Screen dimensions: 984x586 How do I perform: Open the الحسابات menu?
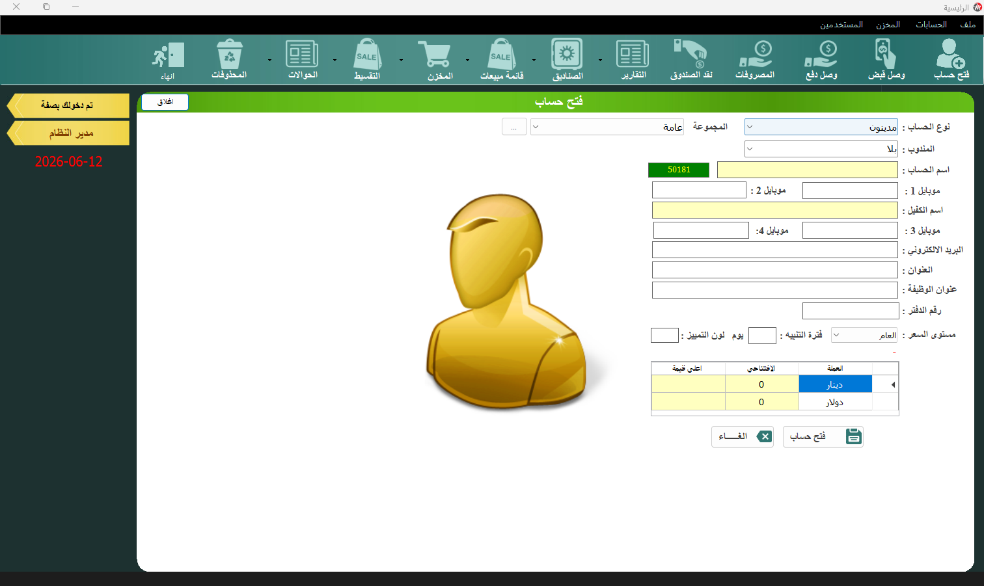point(931,25)
